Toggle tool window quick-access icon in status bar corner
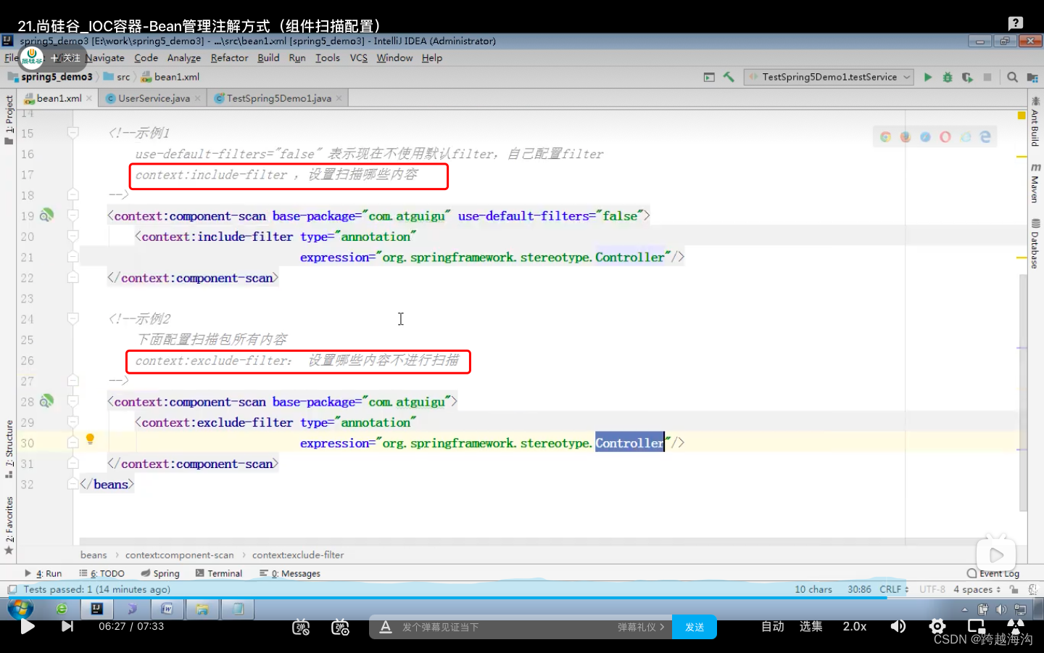This screenshot has width=1044, height=653. 12,589
